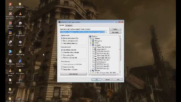Open Malwarebytes Anti-Malware desktop icon
Image resolution: width=181 pixels, height=102 pixels.
(10, 16)
